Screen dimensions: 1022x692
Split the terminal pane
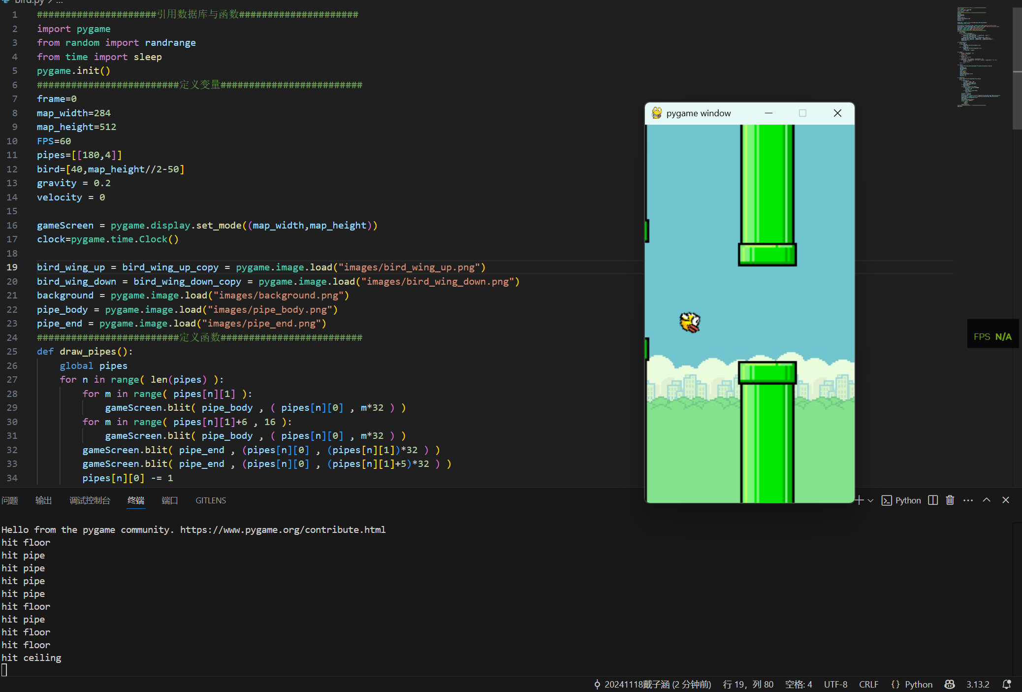click(x=933, y=500)
